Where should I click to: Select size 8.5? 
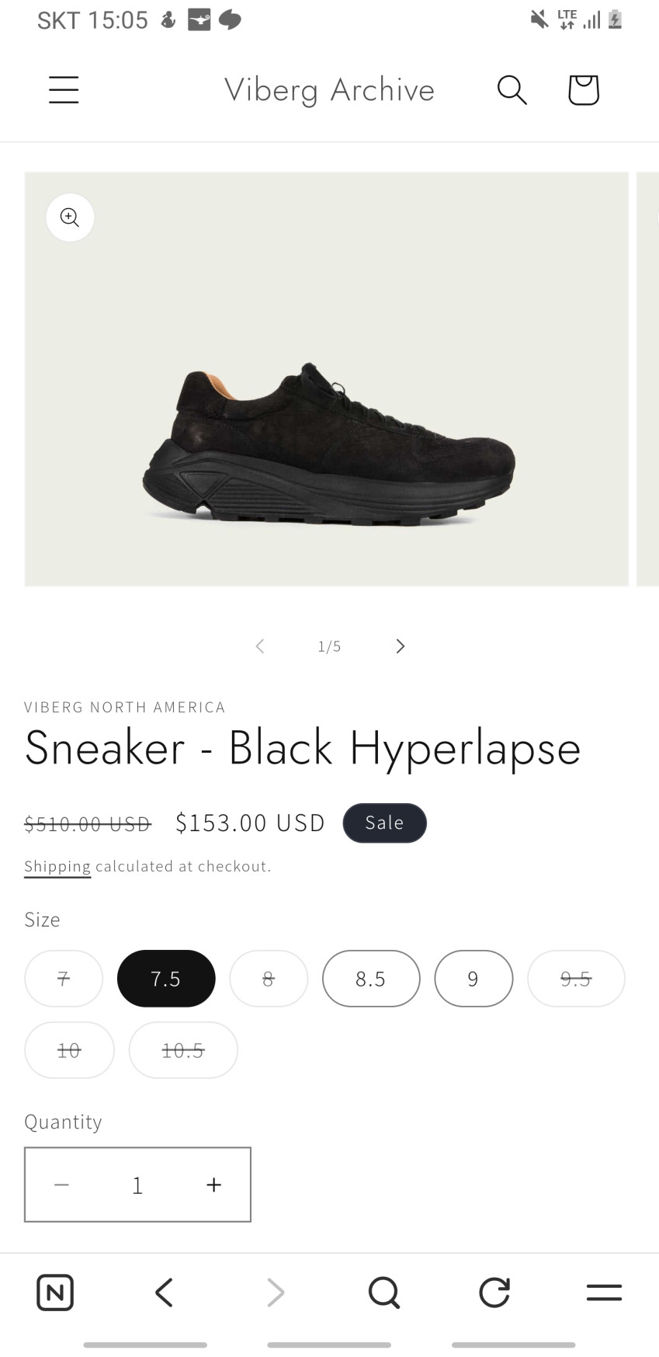[x=371, y=979]
